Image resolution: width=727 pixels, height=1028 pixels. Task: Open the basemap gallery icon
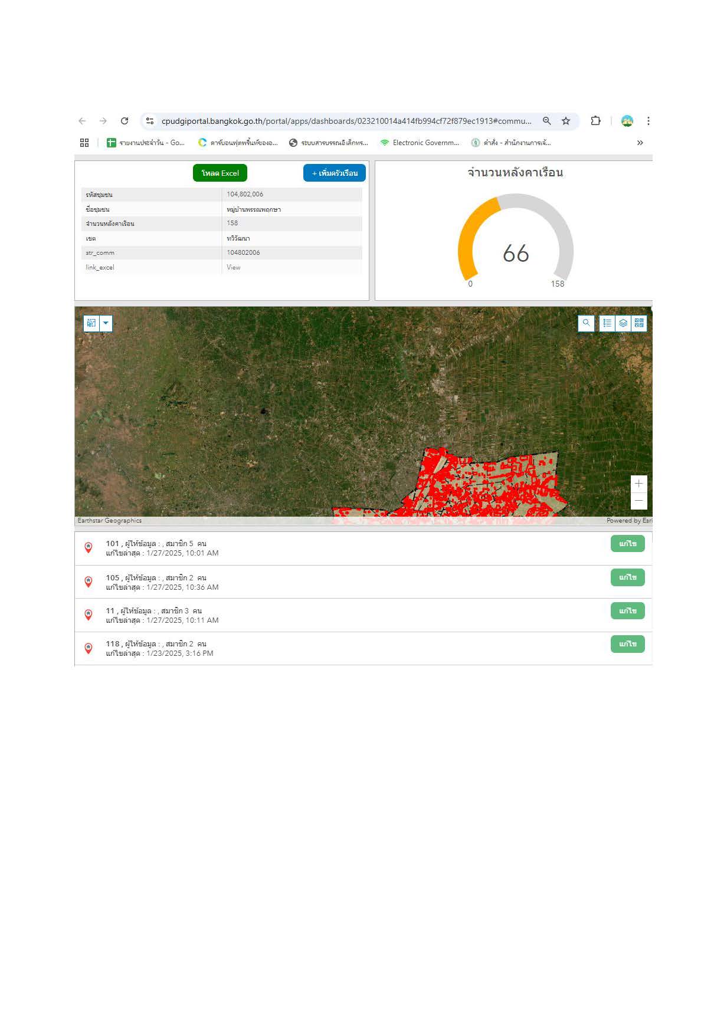click(x=639, y=323)
